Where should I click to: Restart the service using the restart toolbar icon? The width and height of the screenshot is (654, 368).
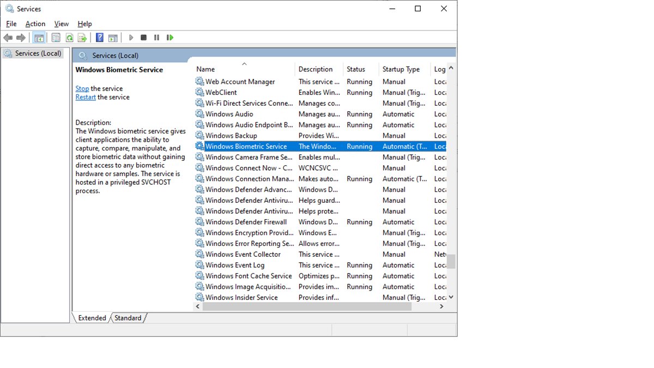point(169,37)
